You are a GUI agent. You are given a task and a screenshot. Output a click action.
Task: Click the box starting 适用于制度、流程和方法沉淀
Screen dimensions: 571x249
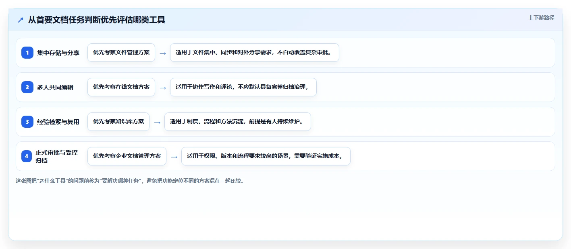tap(238, 122)
